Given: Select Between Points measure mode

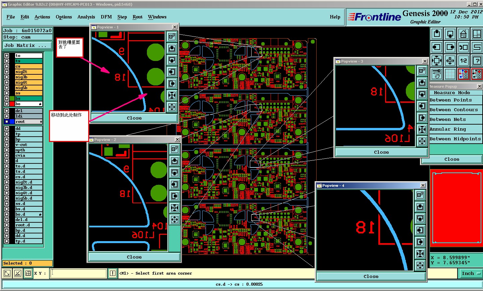Looking at the screenshot, I should coord(455,100).
